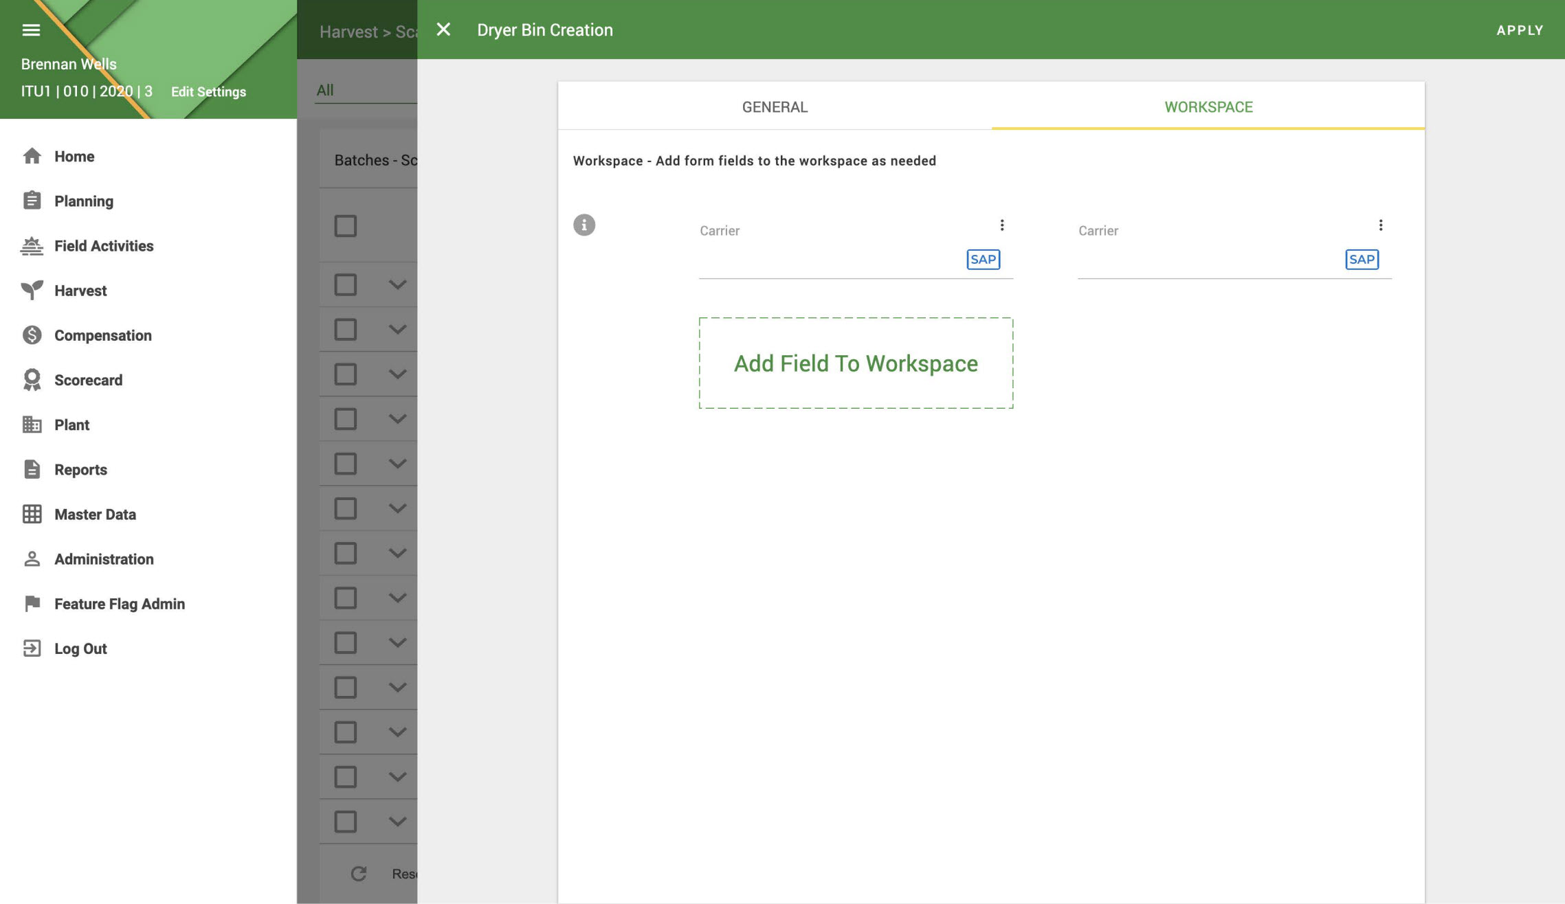Image resolution: width=1565 pixels, height=904 pixels.
Task: Click the refresh icon at bottom of batches
Action: (x=358, y=873)
